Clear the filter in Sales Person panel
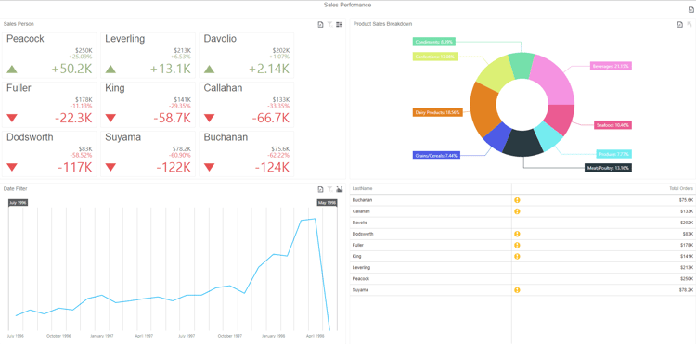Screen dimensions: 696x344 tap(329, 25)
